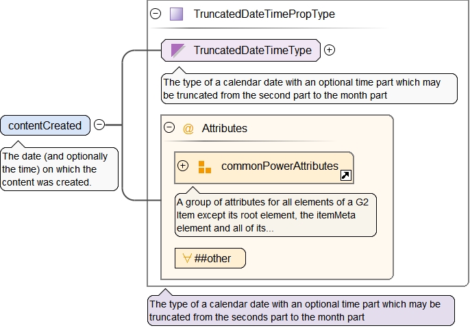Click the ##other any-attribute symbol

point(186,258)
